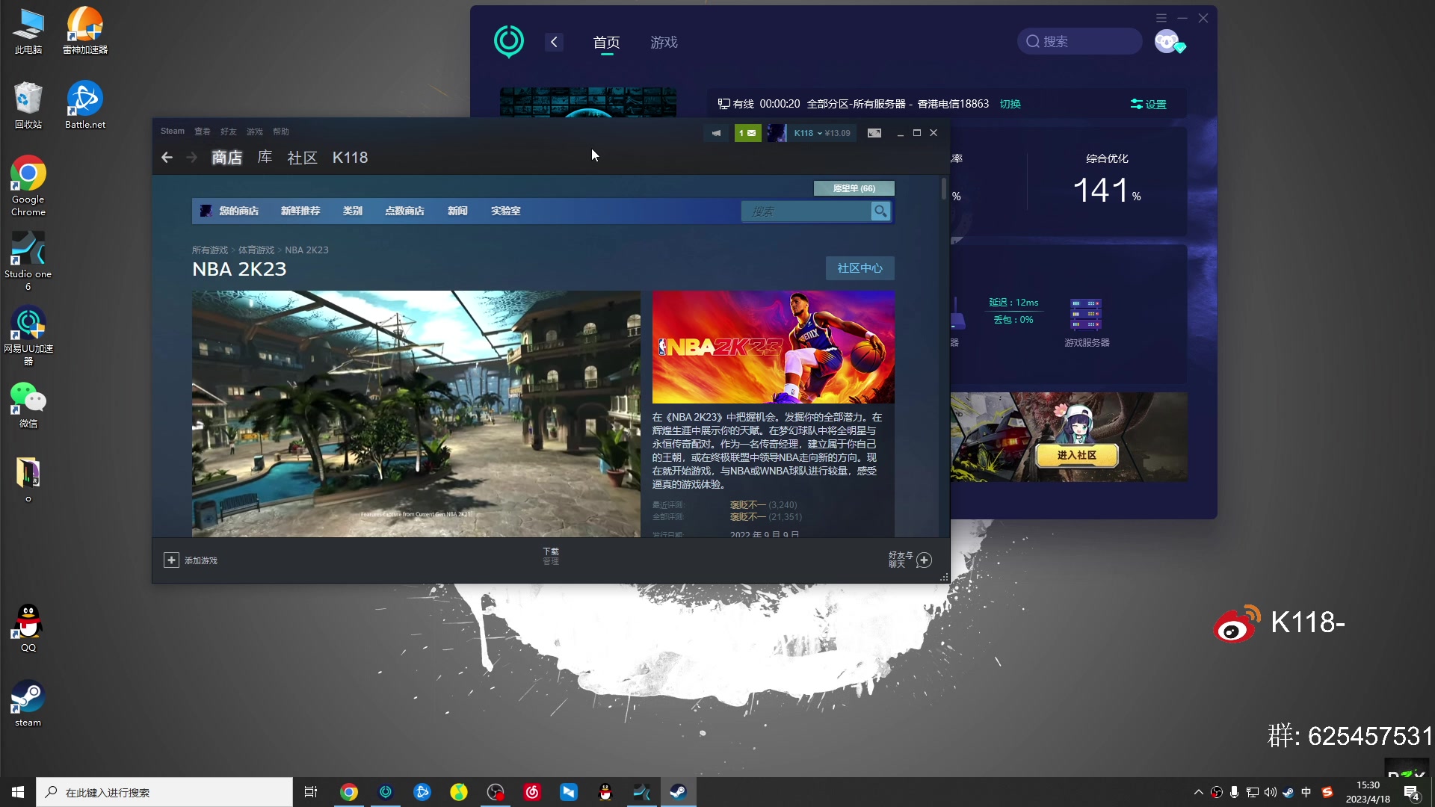Open Battle.net desktop shortcut

coord(85,105)
